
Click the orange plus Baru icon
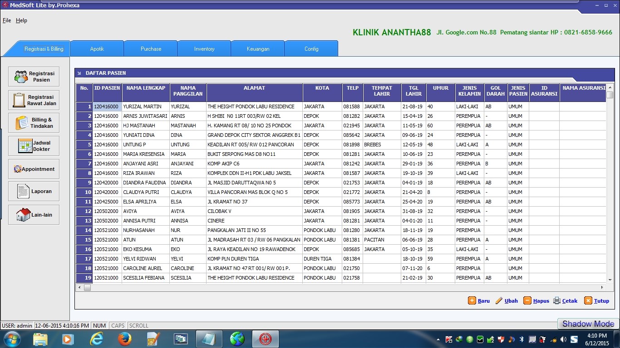(x=472, y=300)
